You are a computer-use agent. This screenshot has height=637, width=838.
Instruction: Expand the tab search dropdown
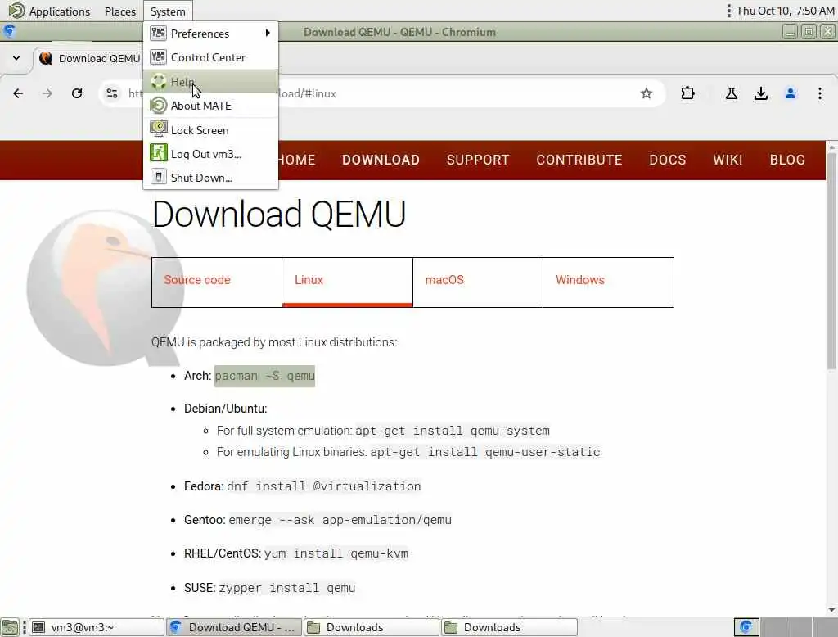(16, 58)
